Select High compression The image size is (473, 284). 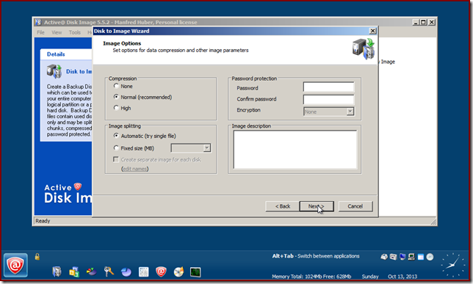pos(116,108)
